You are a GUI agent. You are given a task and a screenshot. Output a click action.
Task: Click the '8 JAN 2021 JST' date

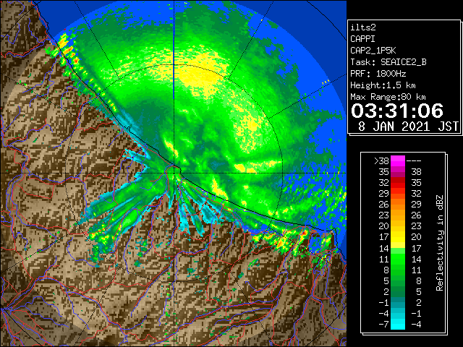click(x=408, y=127)
